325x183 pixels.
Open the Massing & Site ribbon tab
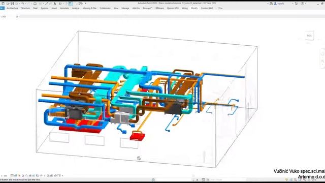click(89, 8)
